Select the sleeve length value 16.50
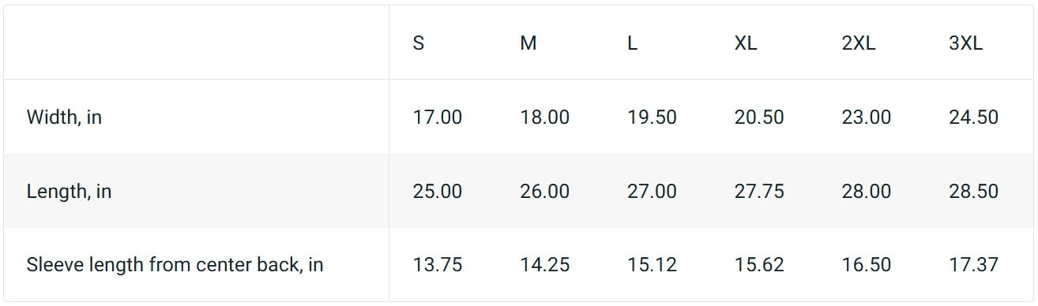1038x306 pixels. pyautogui.click(x=867, y=265)
